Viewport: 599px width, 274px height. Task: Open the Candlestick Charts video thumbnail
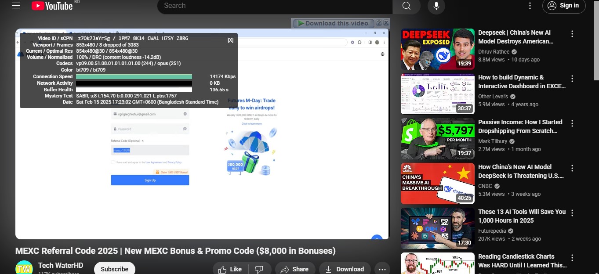tap(438, 263)
